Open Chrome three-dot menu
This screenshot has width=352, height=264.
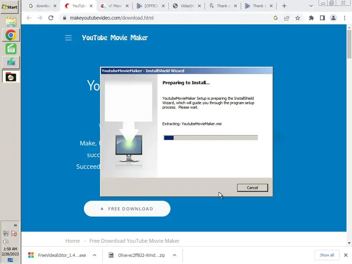[x=344, y=18]
